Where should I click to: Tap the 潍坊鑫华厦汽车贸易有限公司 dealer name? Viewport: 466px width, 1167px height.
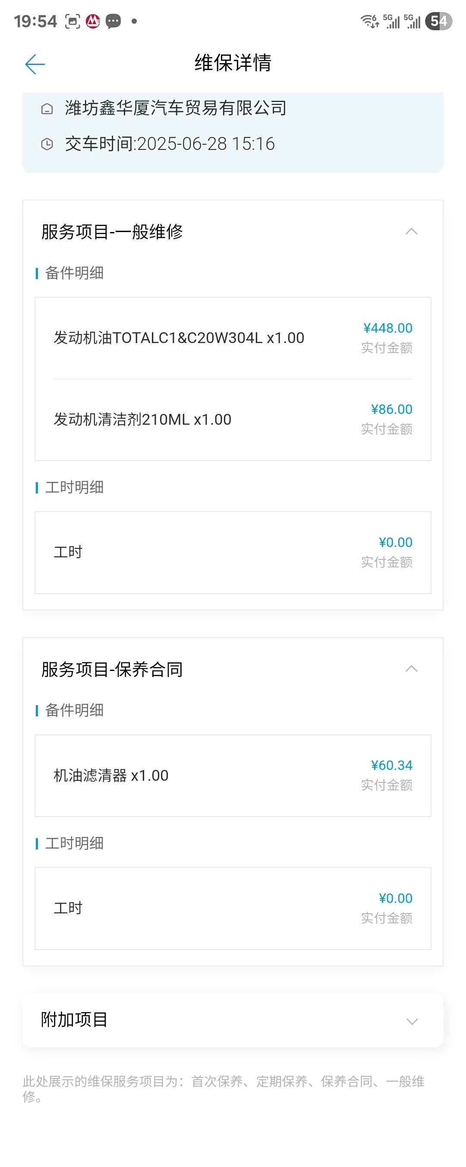176,108
